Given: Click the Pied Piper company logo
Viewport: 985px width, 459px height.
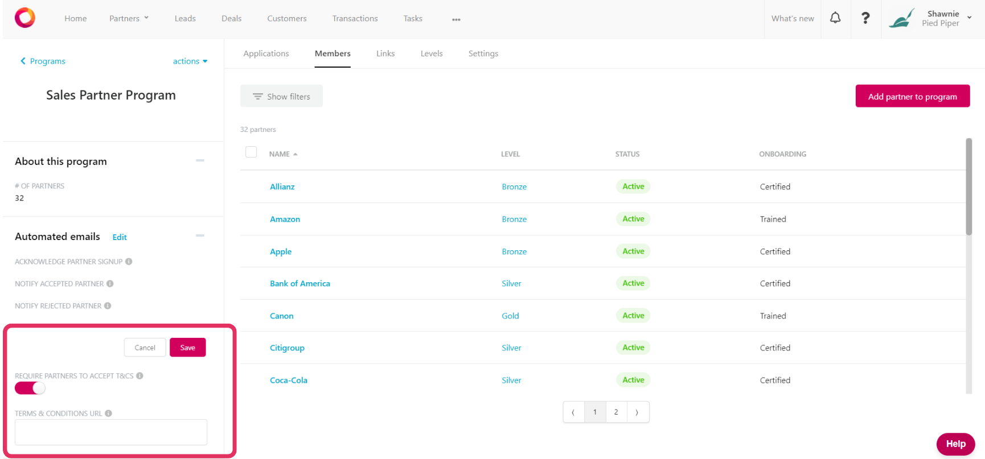Looking at the screenshot, I should click(x=901, y=18).
